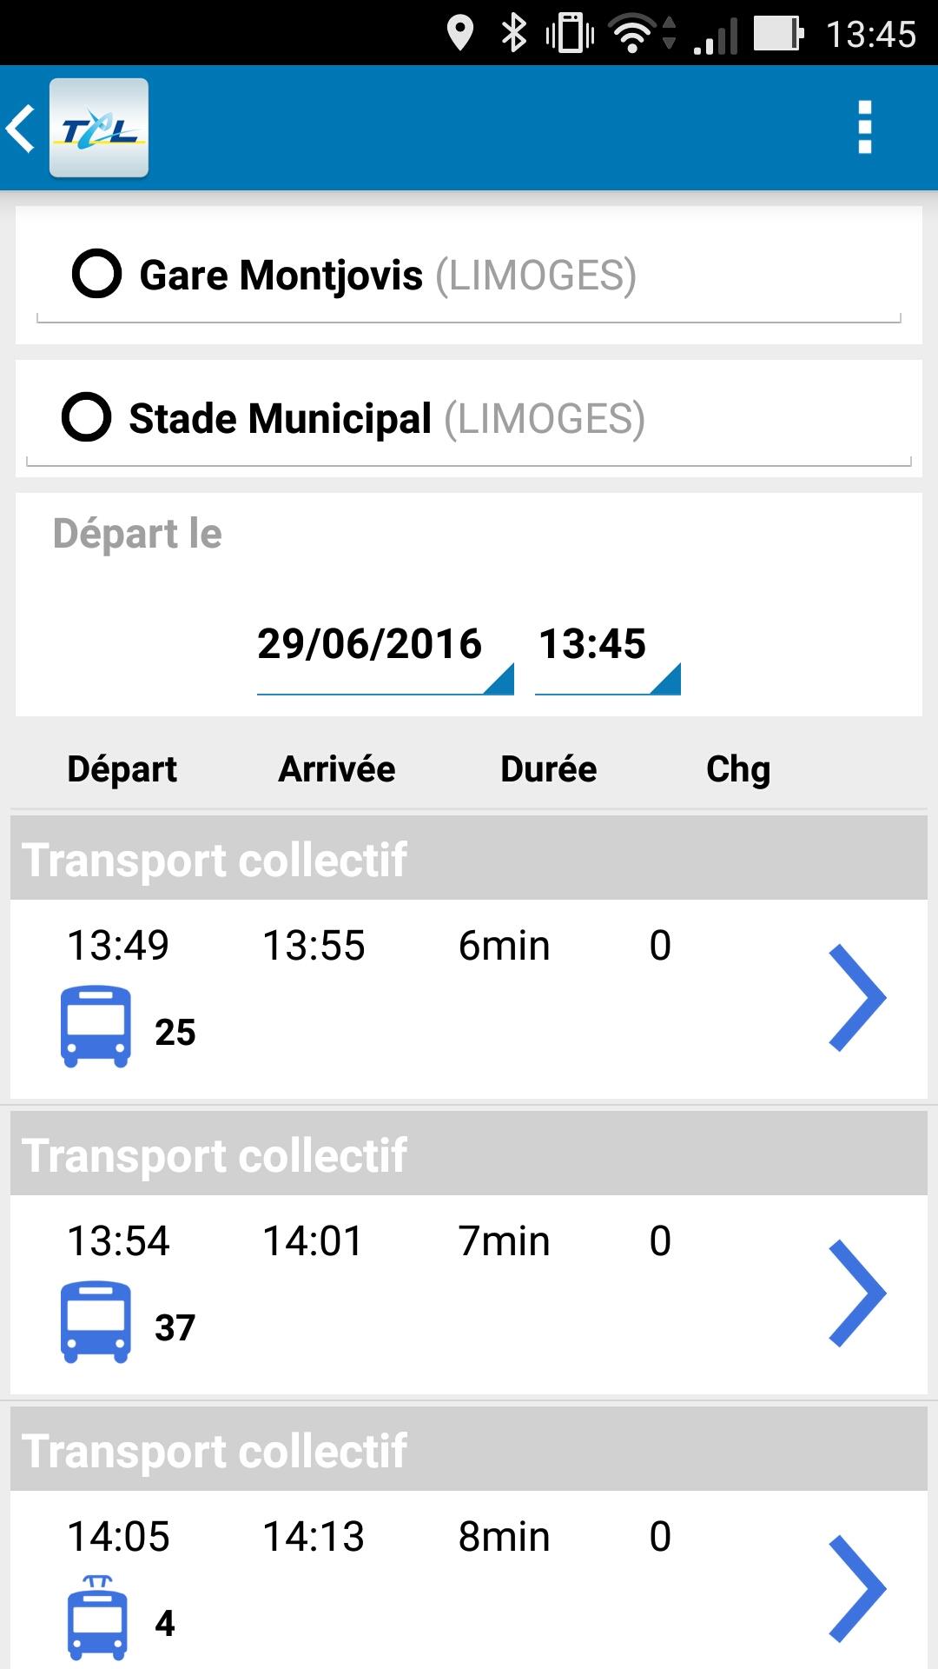Select the circle beside Gare Montjovis
The width and height of the screenshot is (938, 1669).
[96, 275]
